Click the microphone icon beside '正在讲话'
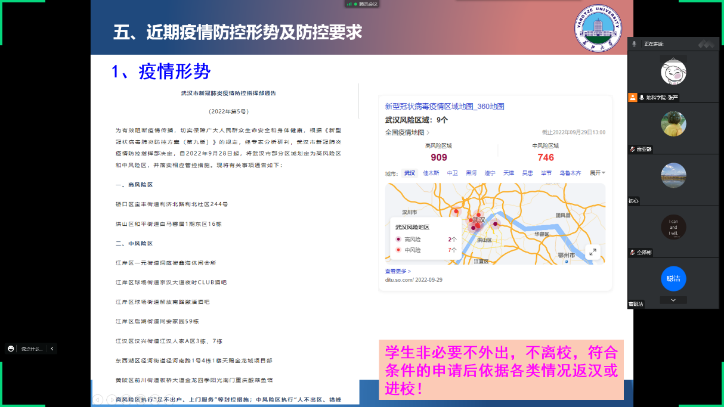 (x=635, y=44)
